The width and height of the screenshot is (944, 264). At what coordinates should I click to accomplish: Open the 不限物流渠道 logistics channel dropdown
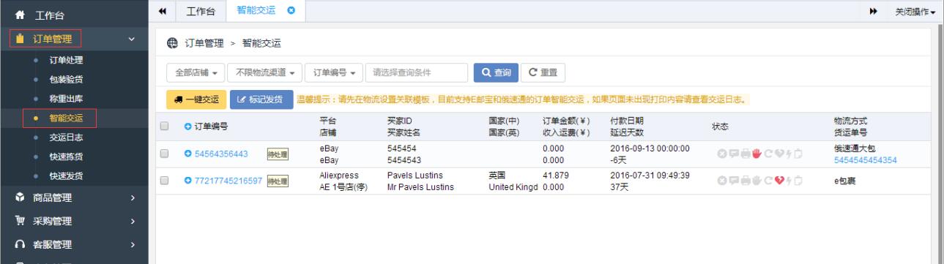pyautogui.click(x=265, y=72)
